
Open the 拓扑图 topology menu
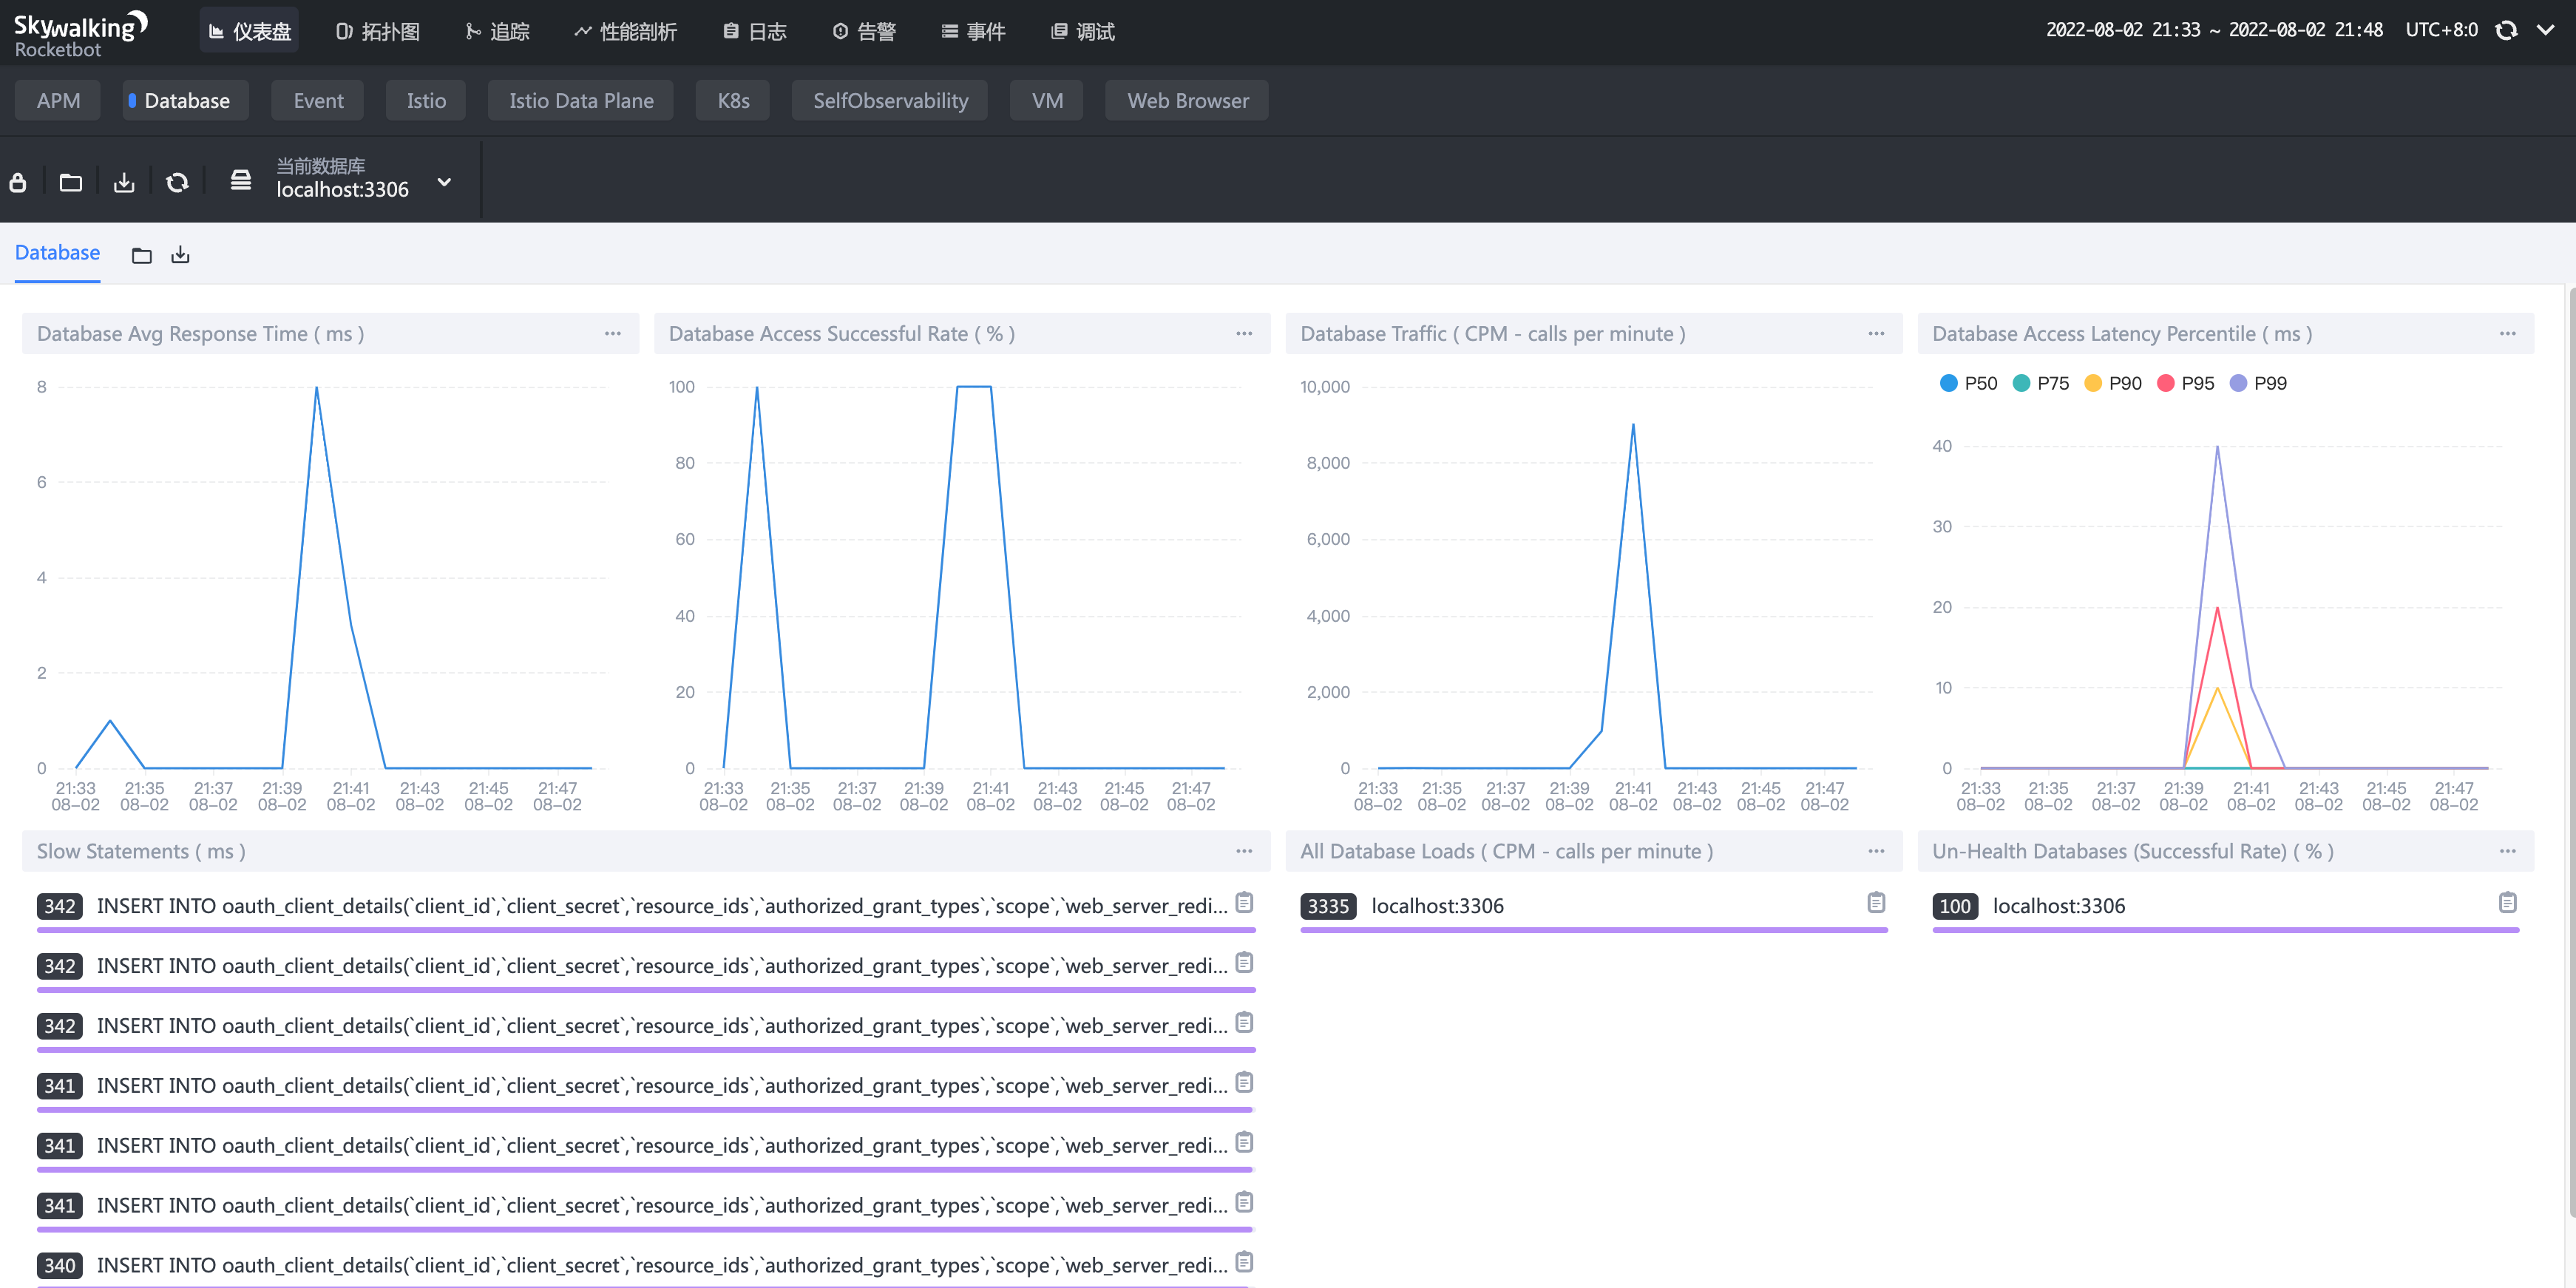click(378, 31)
